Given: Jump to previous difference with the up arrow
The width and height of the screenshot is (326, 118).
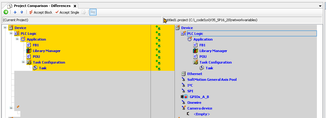Looking at the screenshot, I should tap(22, 12).
